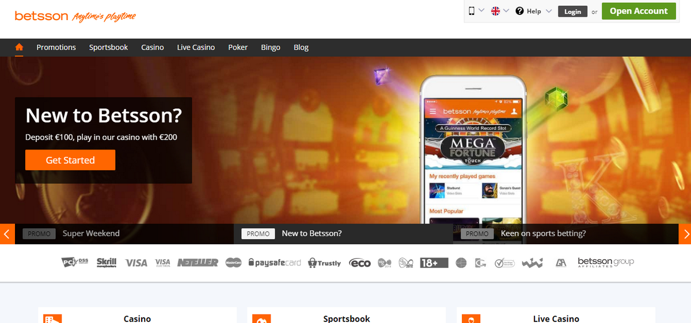Open the Casino navigation menu item
691x323 pixels.
[x=153, y=47]
